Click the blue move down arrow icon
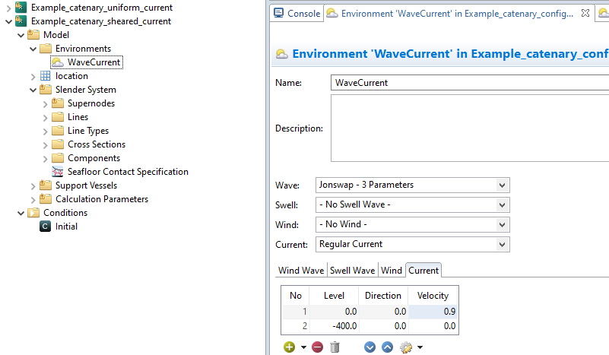Screen dimensions: 609x355 (370, 347)
